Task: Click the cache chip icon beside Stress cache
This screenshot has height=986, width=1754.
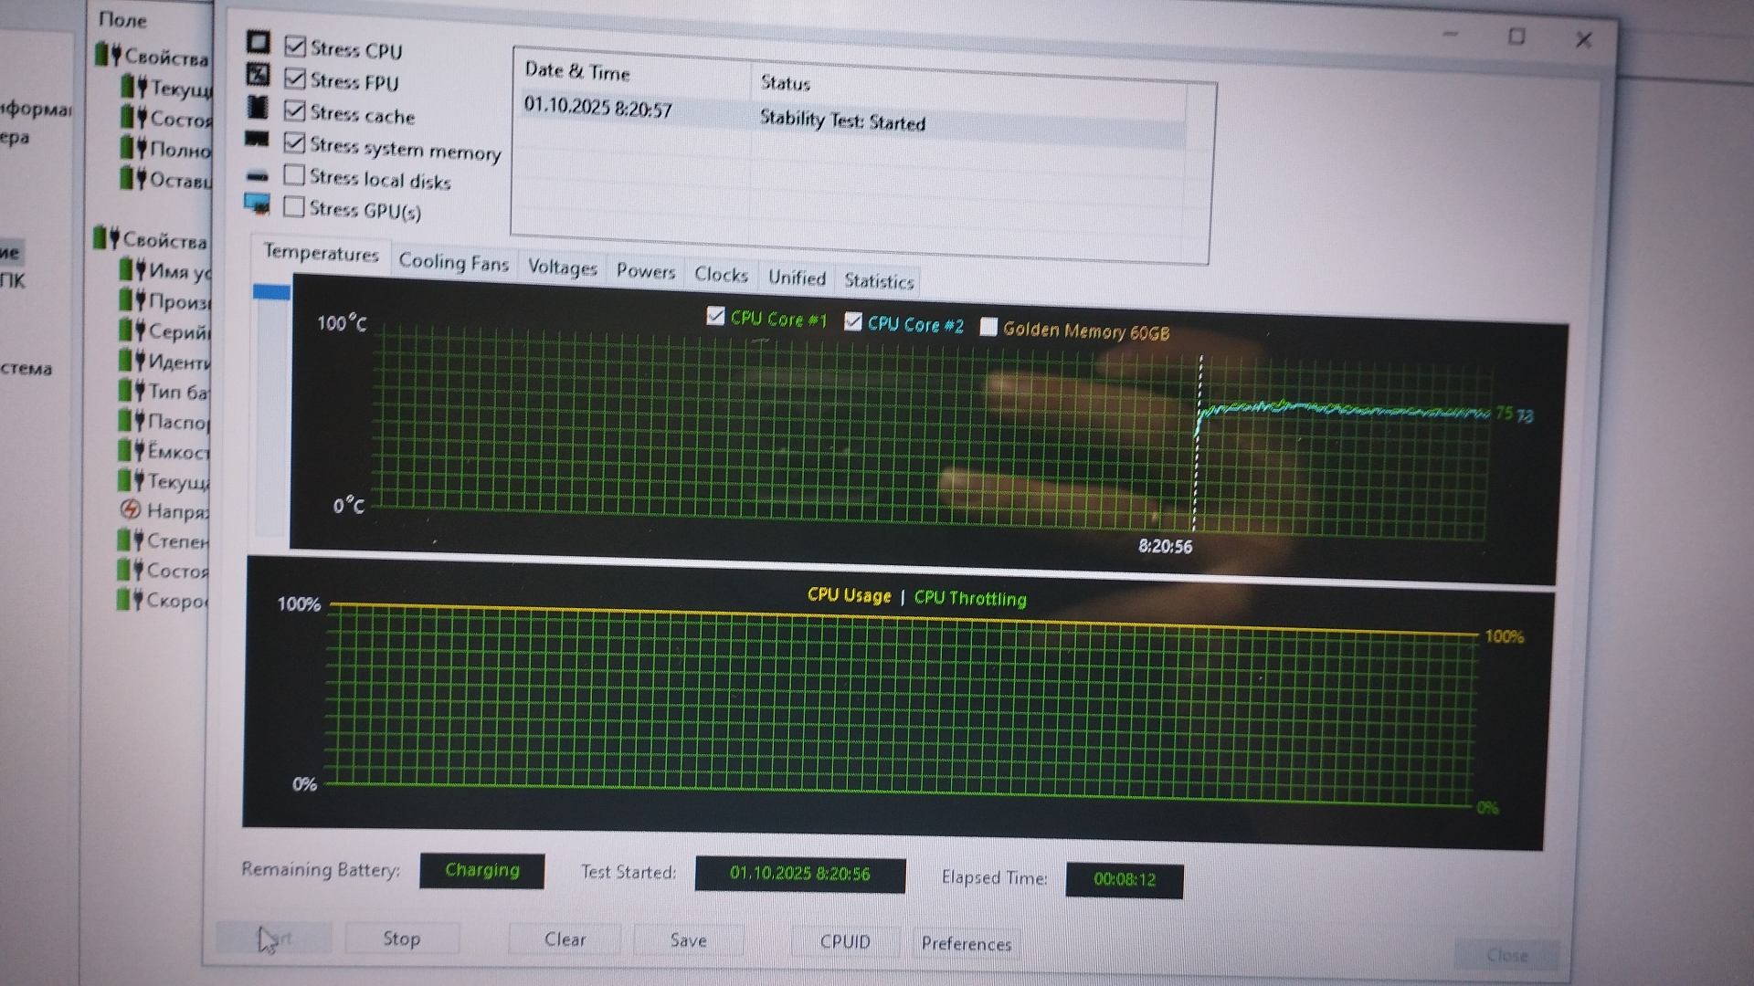Action: tap(259, 108)
